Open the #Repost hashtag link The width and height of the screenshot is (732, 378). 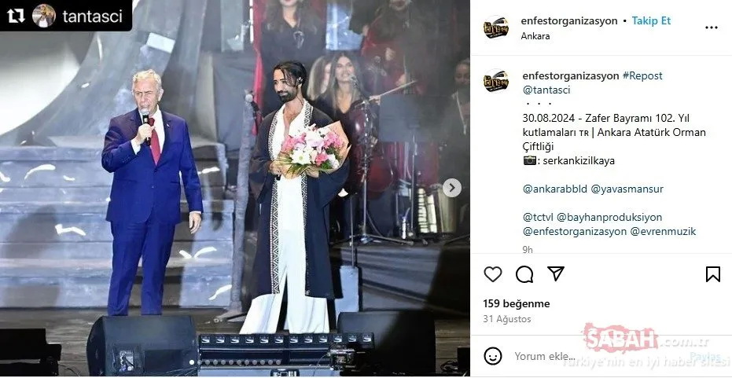[642, 76]
